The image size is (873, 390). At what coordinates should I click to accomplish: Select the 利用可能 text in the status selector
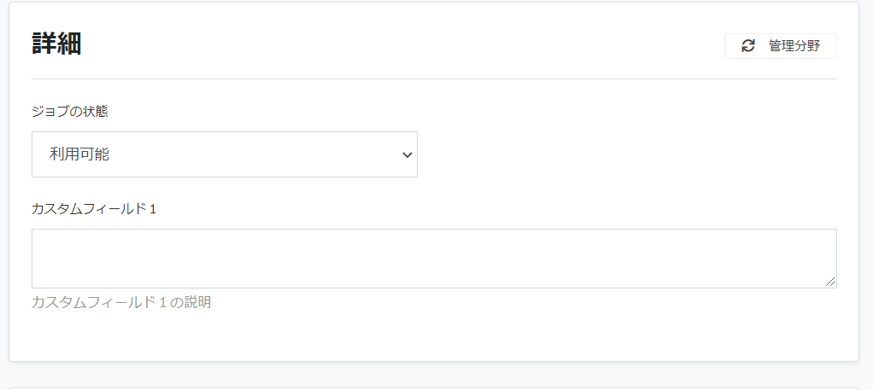(x=79, y=154)
